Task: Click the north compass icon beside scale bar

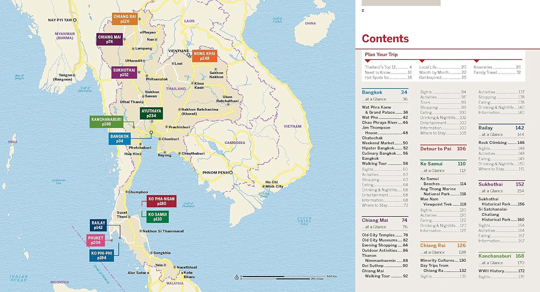Action: coord(237,277)
